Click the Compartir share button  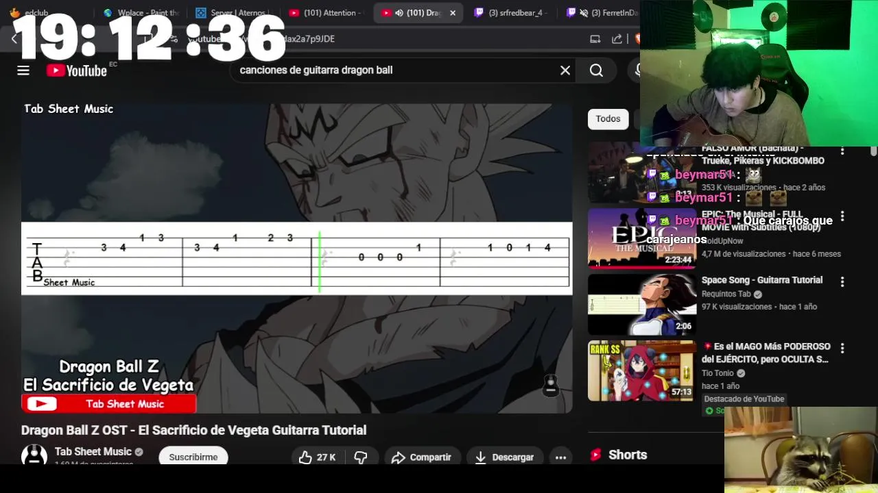(421, 457)
